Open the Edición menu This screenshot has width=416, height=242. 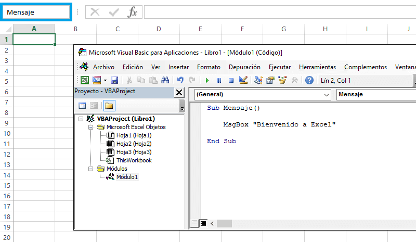(x=133, y=67)
